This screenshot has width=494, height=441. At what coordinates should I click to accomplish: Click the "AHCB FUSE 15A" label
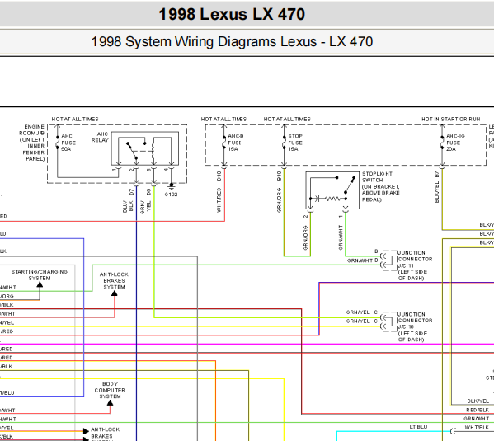click(235, 143)
